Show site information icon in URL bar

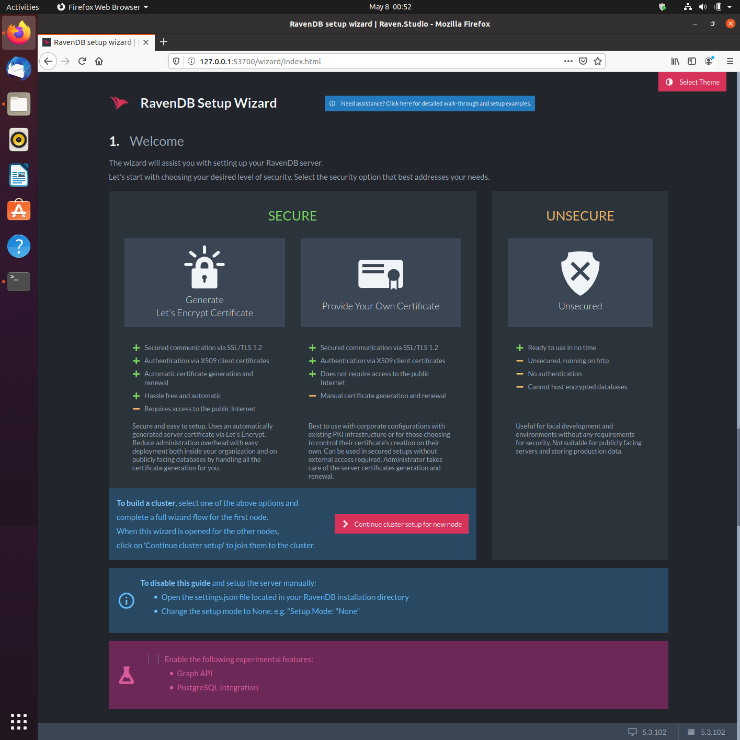pos(191,61)
